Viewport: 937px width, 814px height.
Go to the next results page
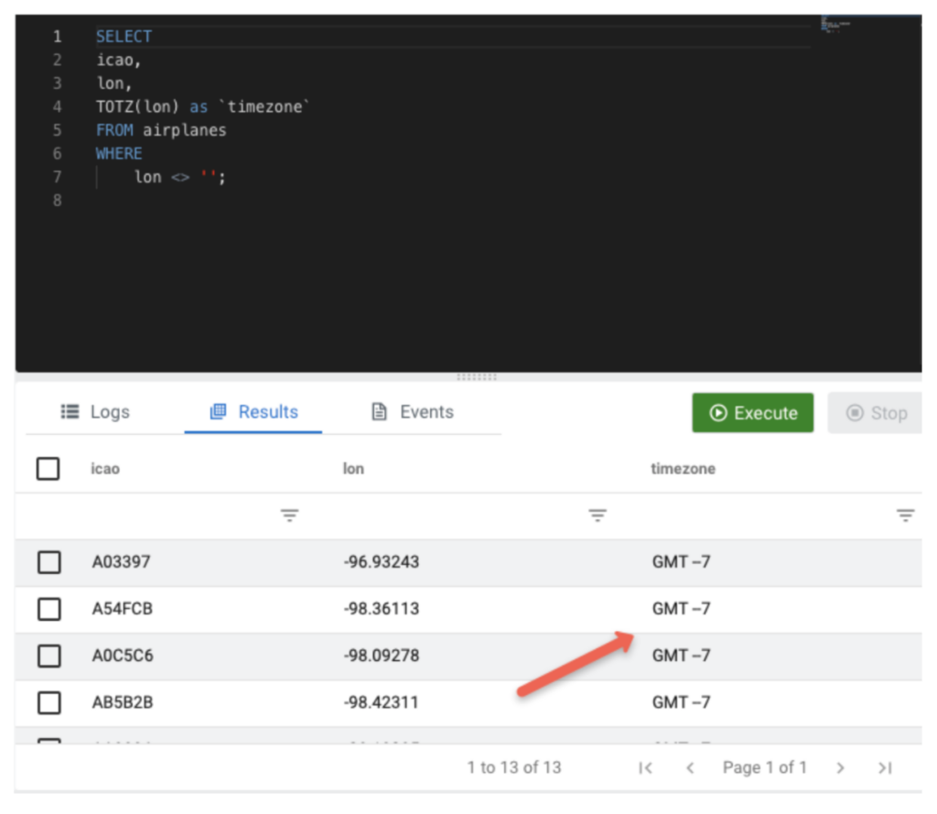pos(840,768)
